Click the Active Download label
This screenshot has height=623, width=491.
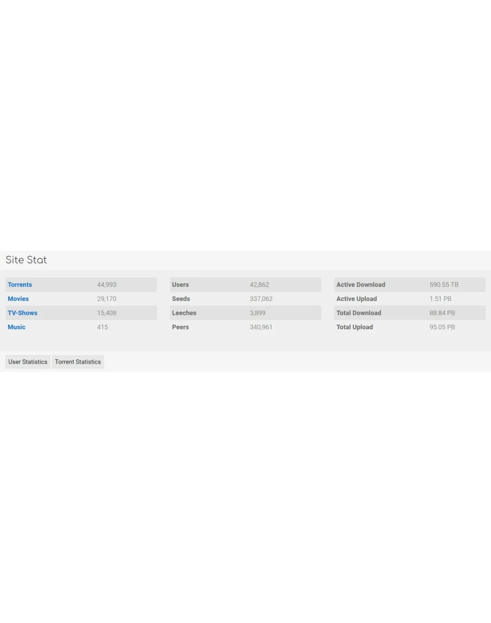360,285
